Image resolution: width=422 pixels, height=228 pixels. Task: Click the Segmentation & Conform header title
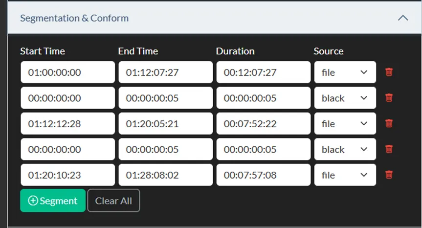click(74, 18)
